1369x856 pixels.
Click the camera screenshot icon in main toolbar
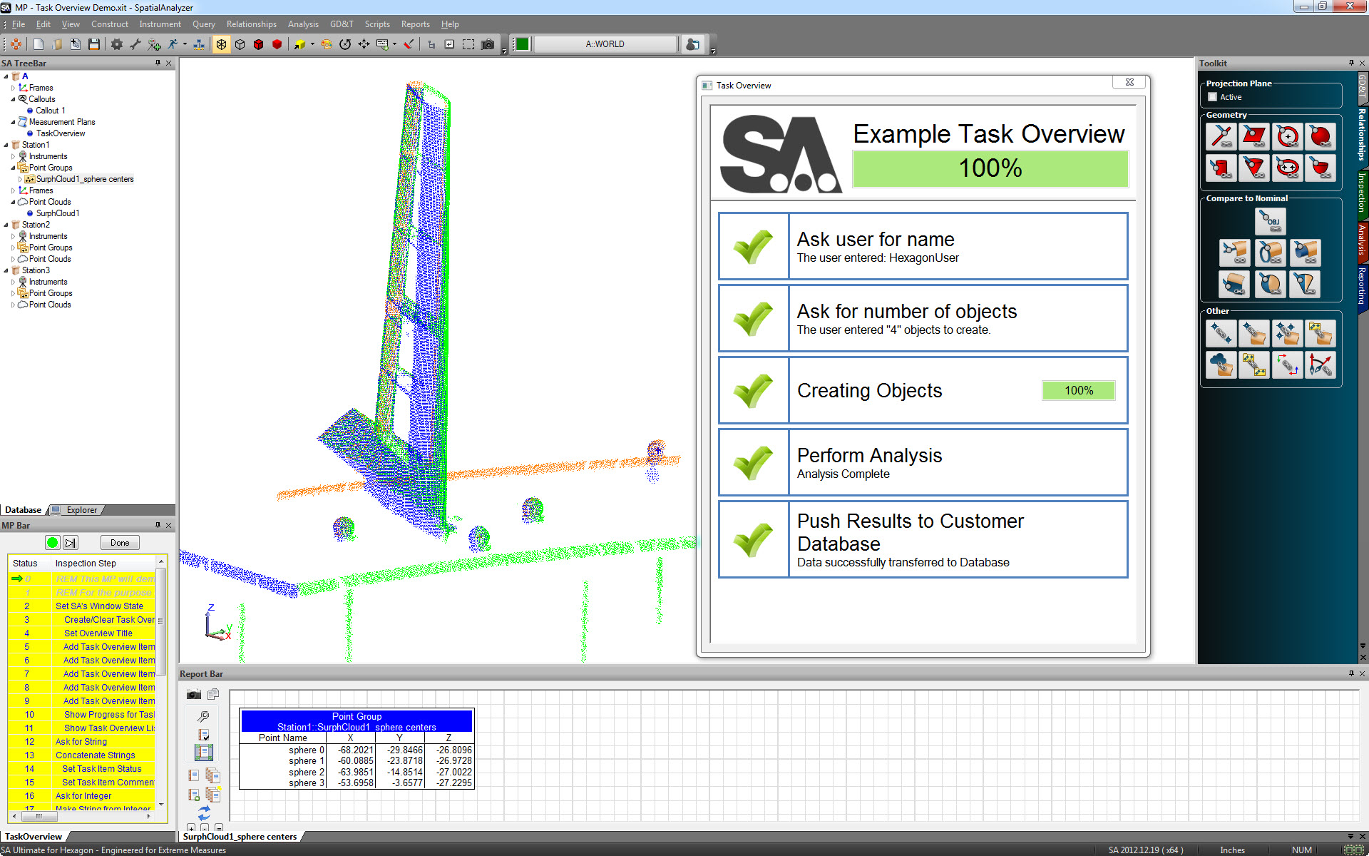488,44
